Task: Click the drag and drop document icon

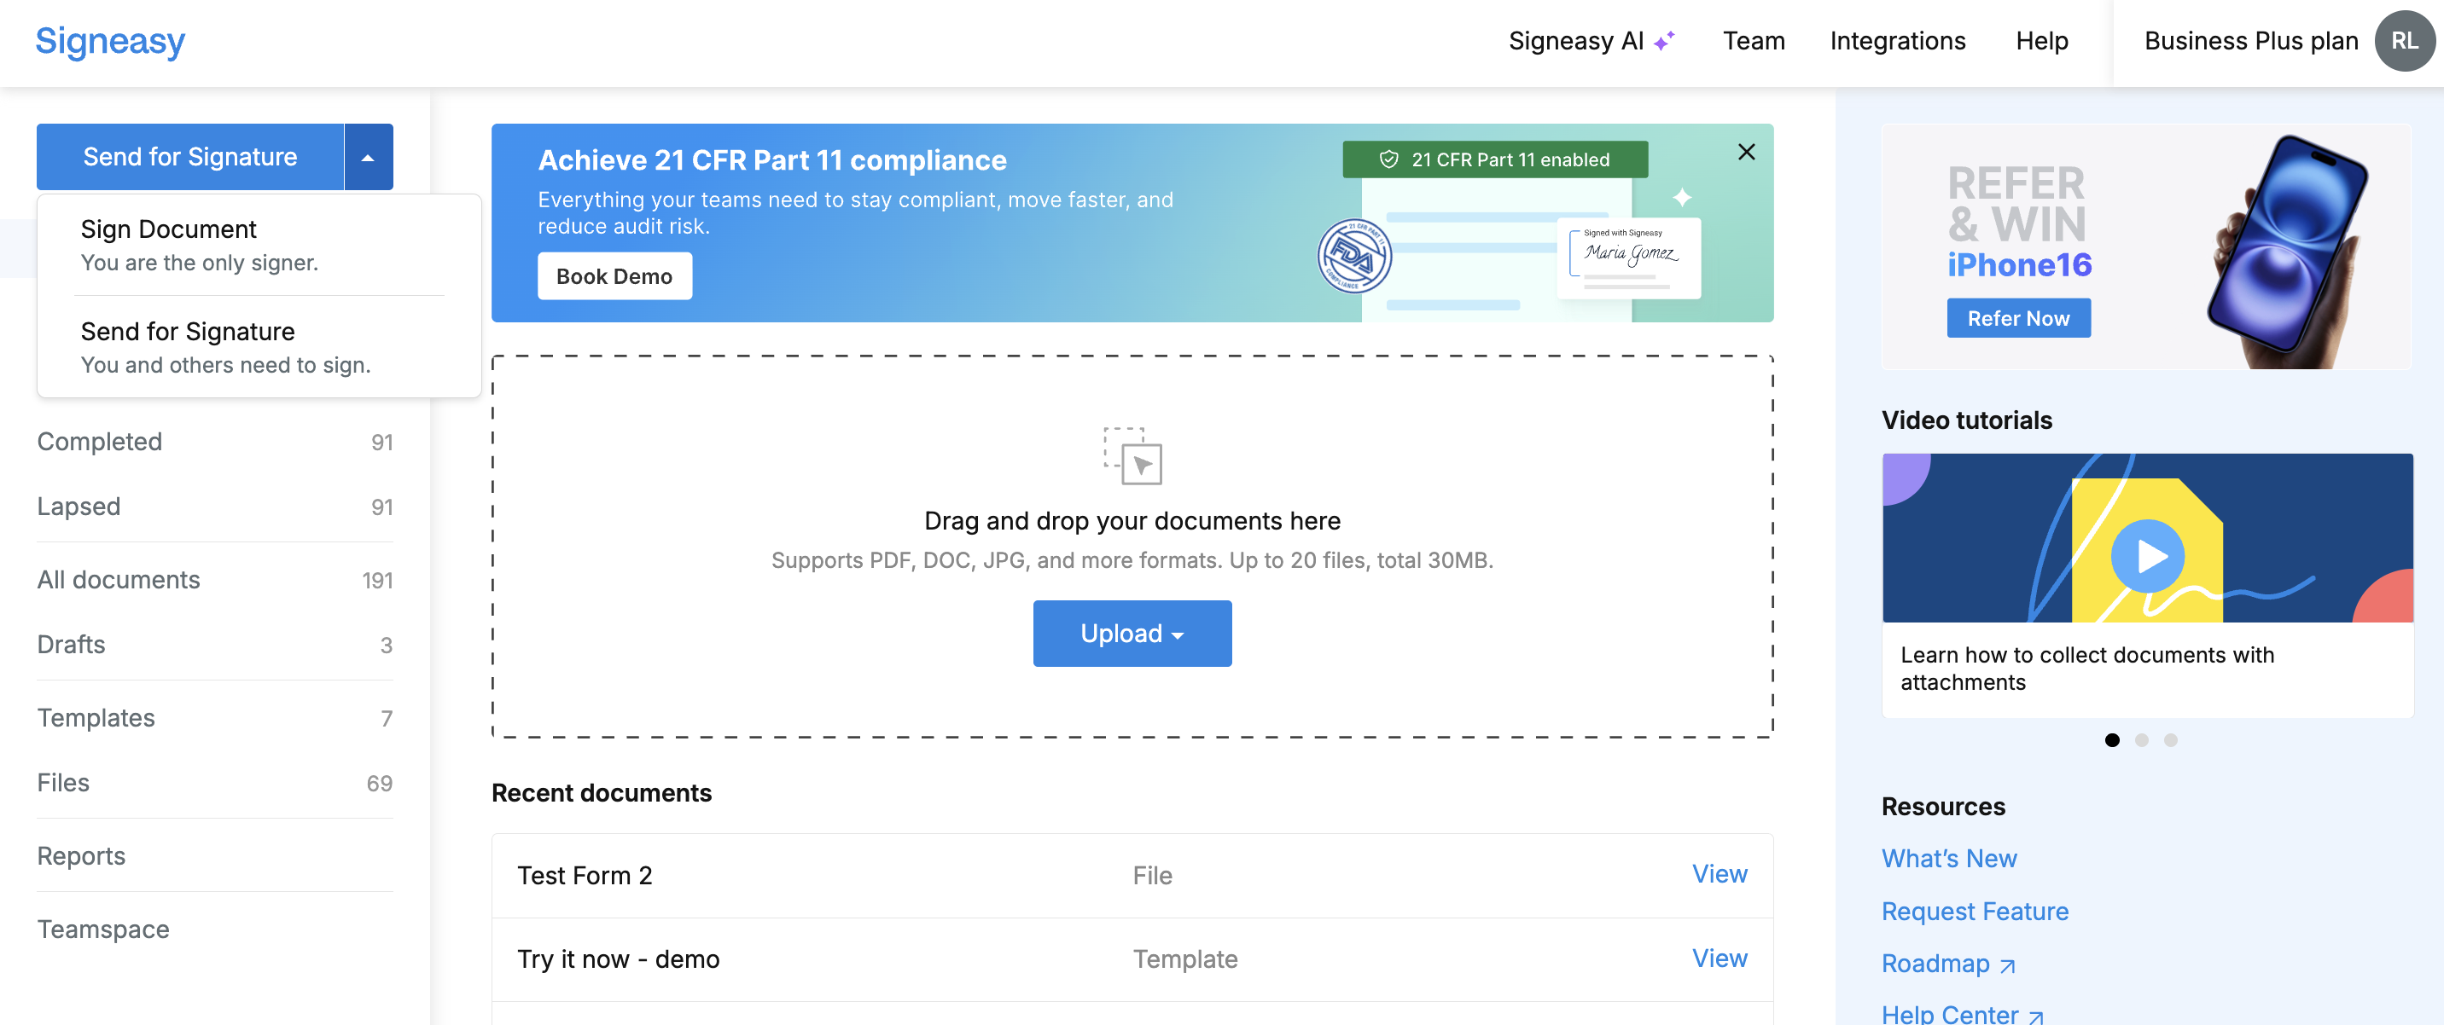Action: coord(1132,456)
